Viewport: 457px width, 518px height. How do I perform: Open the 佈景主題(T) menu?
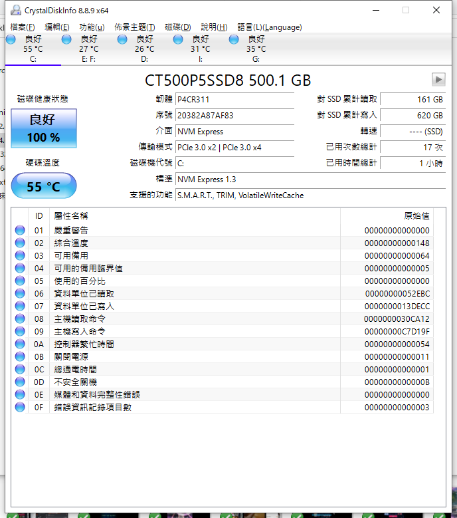coord(135,27)
